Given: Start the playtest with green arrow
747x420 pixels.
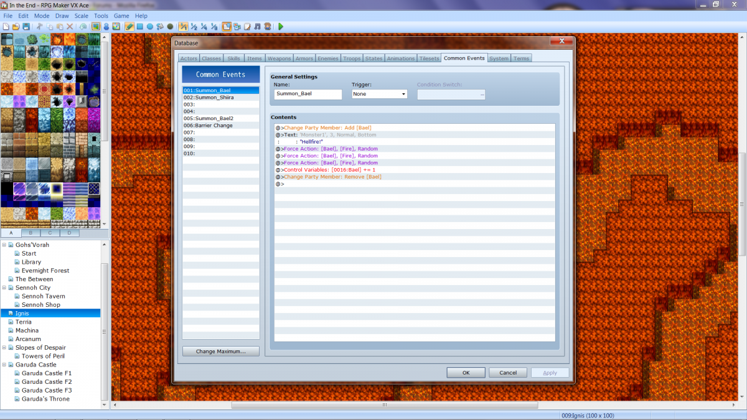Looking at the screenshot, I should (x=281, y=27).
